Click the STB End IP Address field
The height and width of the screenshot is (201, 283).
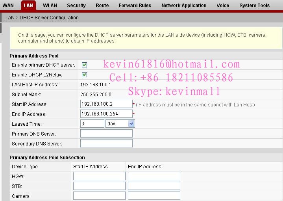(154, 186)
